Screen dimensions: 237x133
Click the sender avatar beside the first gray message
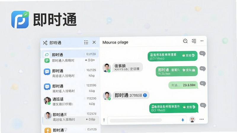pos(107,68)
